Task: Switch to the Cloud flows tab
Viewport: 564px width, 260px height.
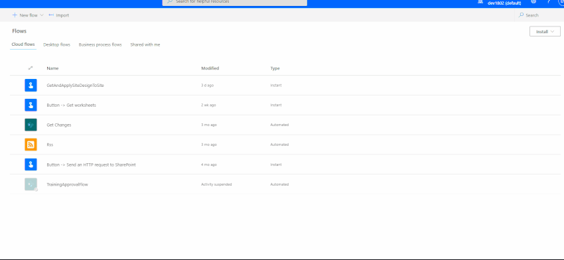Action: (23, 44)
